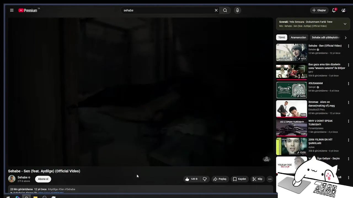The width and height of the screenshot is (353, 198).
Task: Open the notifications bell
Action: point(334,10)
